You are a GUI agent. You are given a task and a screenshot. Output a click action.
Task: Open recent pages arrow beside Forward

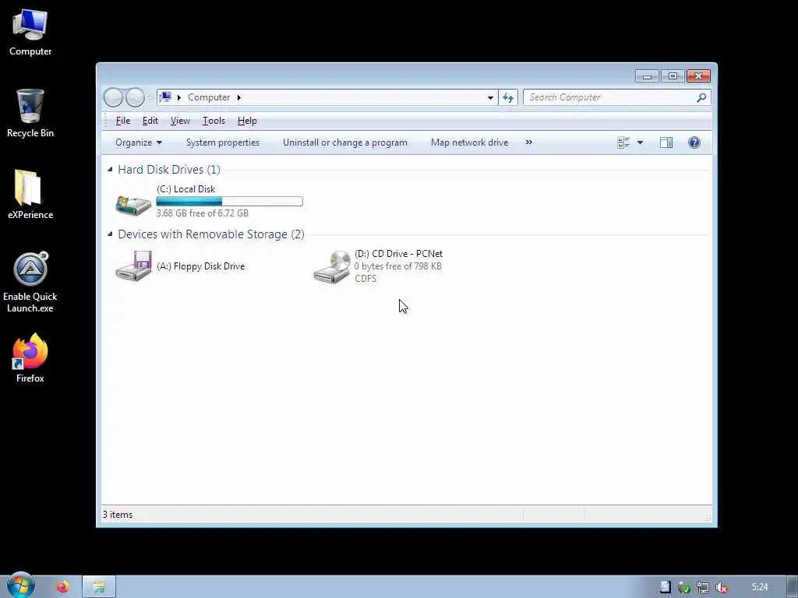150,97
